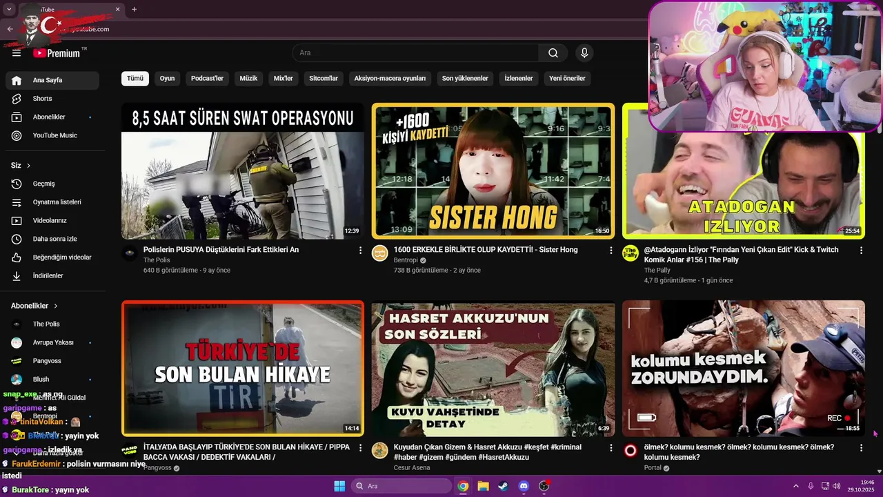Viewport: 883px width, 497px height.
Task: Open Videolarınız in the sidebar
Action: pyautogui.click(x=52, y=221)
